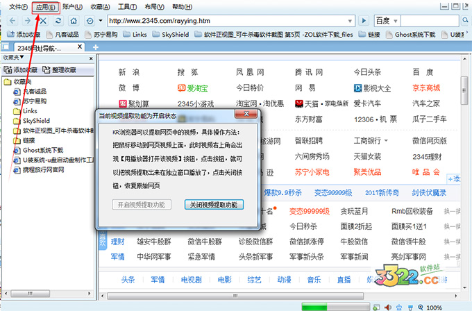Select 携程旅行网官网 in favorites tree
This screenshot has height=311, width=472.
tap(39, 170)
